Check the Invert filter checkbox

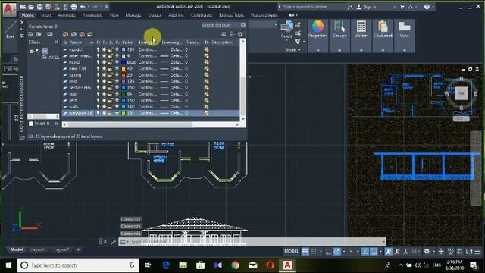click(31, 124)
